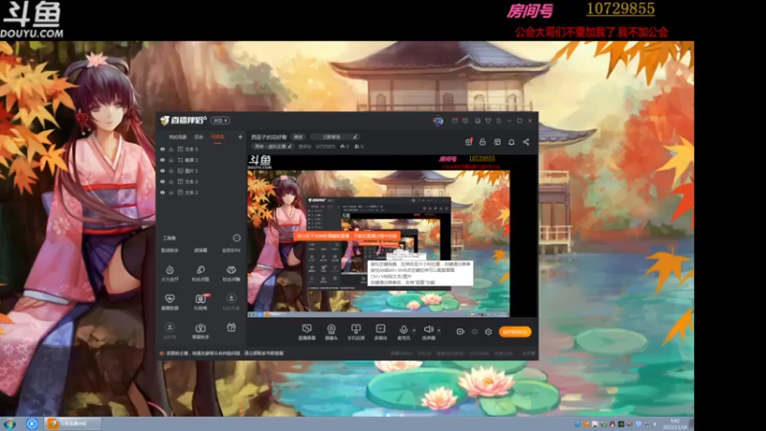
Task: Click the flame tool in toolbox
Action: pyautogui.click(x=169, y=273)
